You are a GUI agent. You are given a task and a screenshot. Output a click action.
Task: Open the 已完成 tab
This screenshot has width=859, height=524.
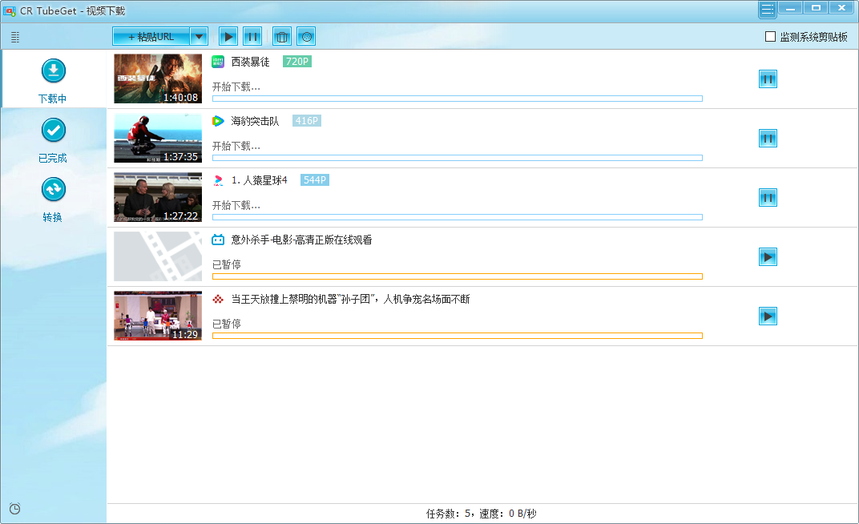53,139
